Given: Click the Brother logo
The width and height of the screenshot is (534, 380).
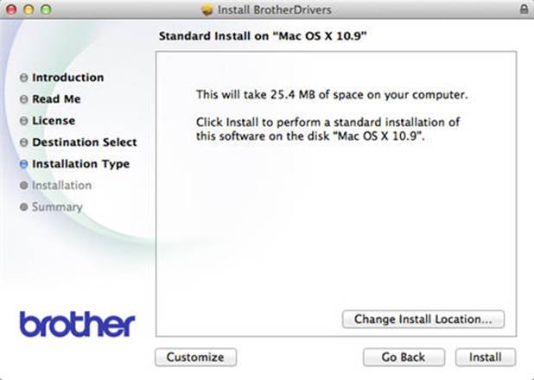Looking at the screenshot, I should click(77, 324).
